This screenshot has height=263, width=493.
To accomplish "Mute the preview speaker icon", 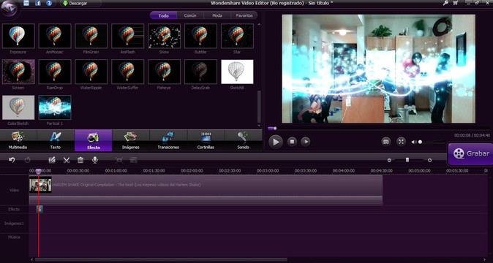I will pyautogui.click(x=414, y=142).
